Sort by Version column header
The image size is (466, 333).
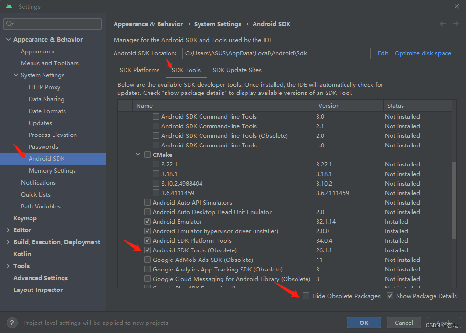coord(349,106)
